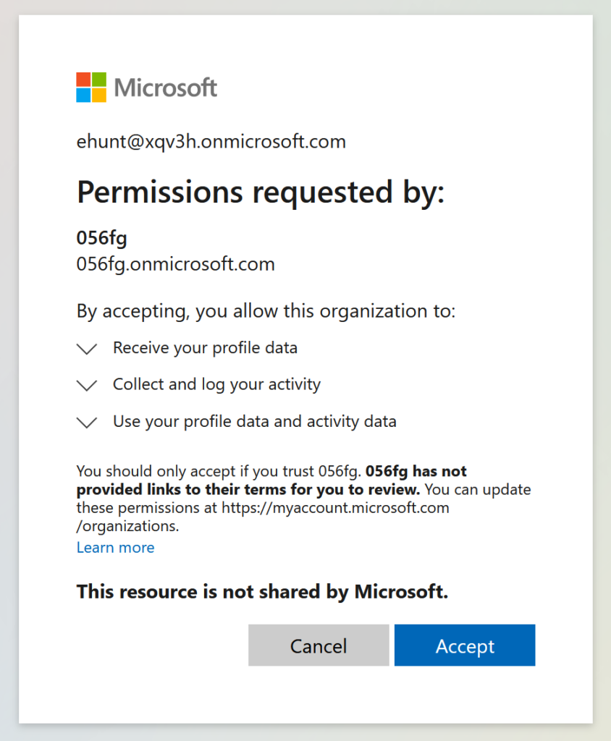Click the 'Permissions requested by:' heading
This screenshot has width=611, height=741.
[261, 192]
